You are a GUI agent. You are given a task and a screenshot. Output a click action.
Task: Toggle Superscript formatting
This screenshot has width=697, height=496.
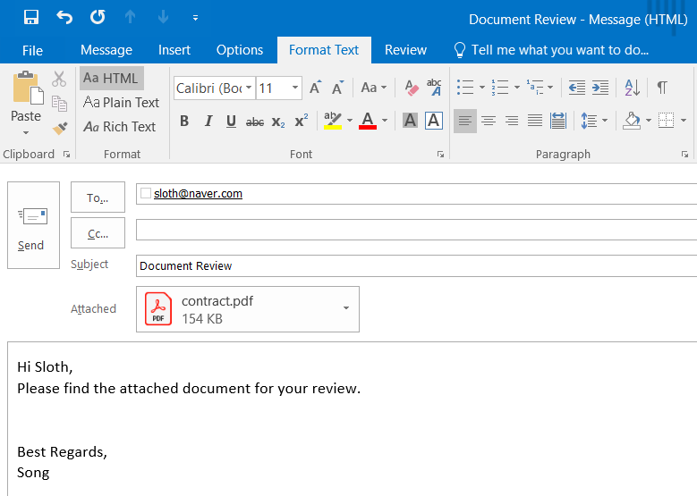point(302,121)
